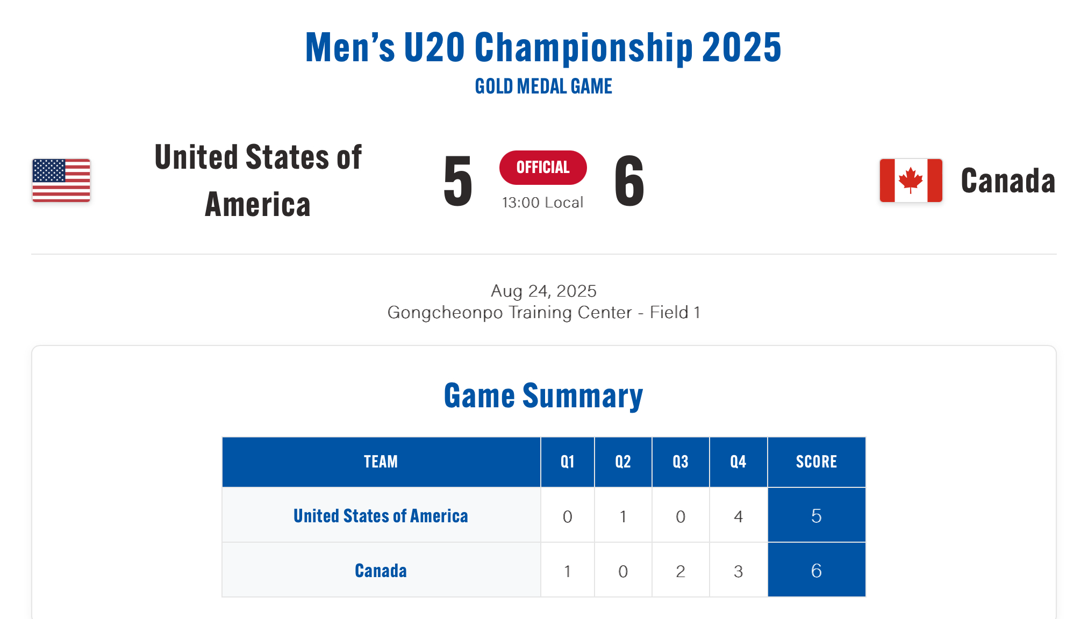Click the Canada flag icon
1088x619 pixels.
[911, 181]
